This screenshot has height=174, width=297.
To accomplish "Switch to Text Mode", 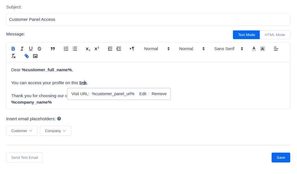I will click(246, 35).
